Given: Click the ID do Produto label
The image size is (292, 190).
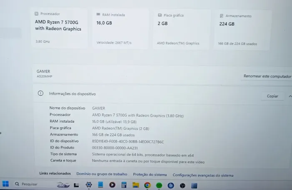Looking at the screenshot, I should [x=62, y=148].
